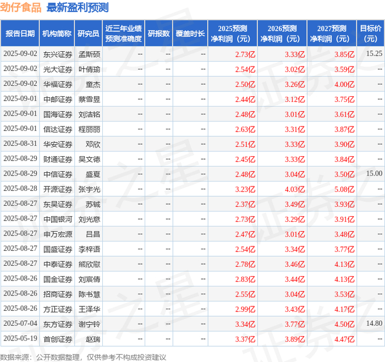This screenshot has width=385, height=362.
Task: Select 中泰证券 institution cell
Action: click(58, 264)
